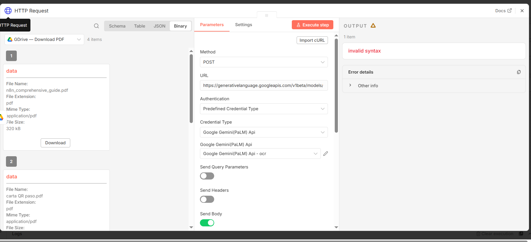The image size is (531, 242).
Task: Open the Docs external link
Action: click(x=503, y=11)
